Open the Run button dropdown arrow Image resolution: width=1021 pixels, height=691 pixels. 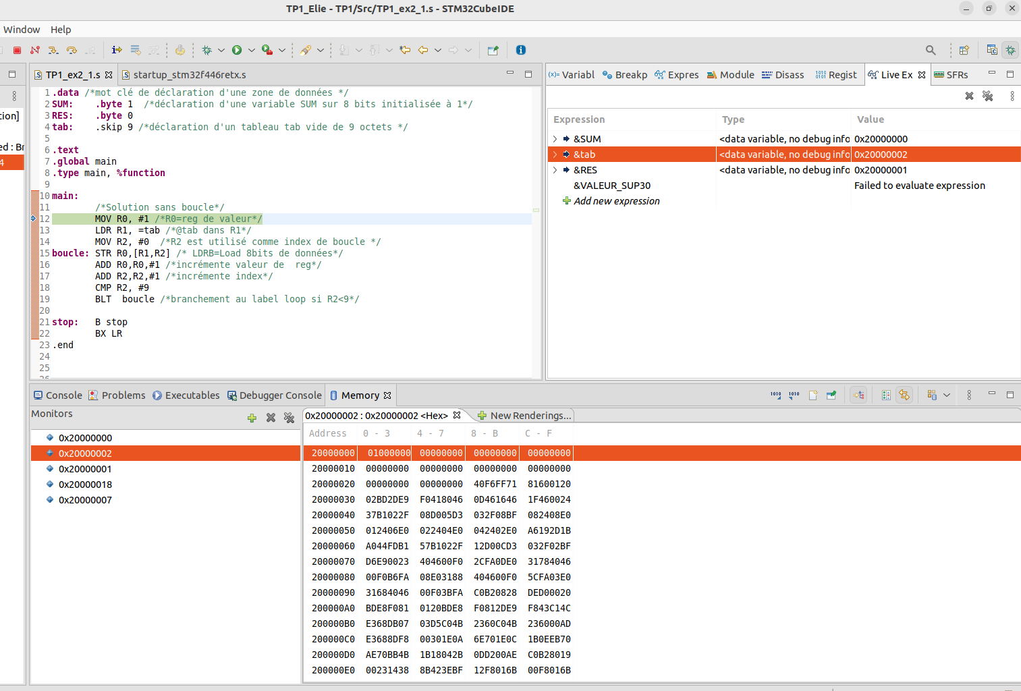[252, 50]
